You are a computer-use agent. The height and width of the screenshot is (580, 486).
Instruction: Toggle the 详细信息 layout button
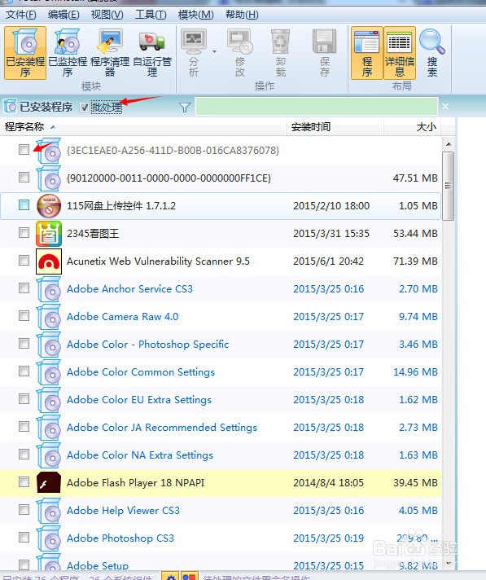coord(400,53)
